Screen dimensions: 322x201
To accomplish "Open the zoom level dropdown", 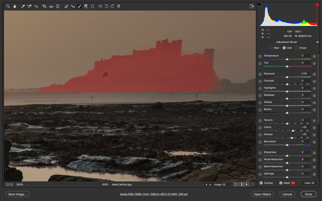I will click(27, 184).
